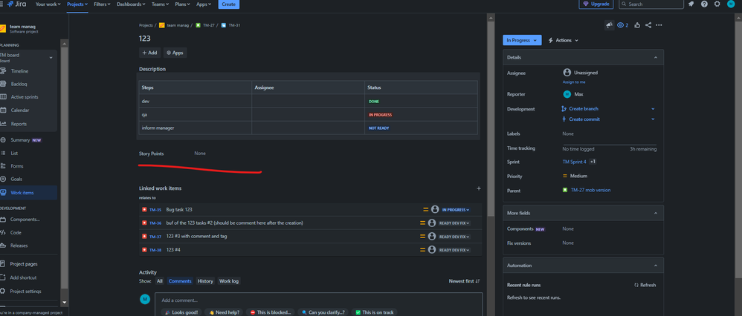Screen dimensions: 742x316
Task: Click the Apps button under title
Action: [x=175, y=53]
